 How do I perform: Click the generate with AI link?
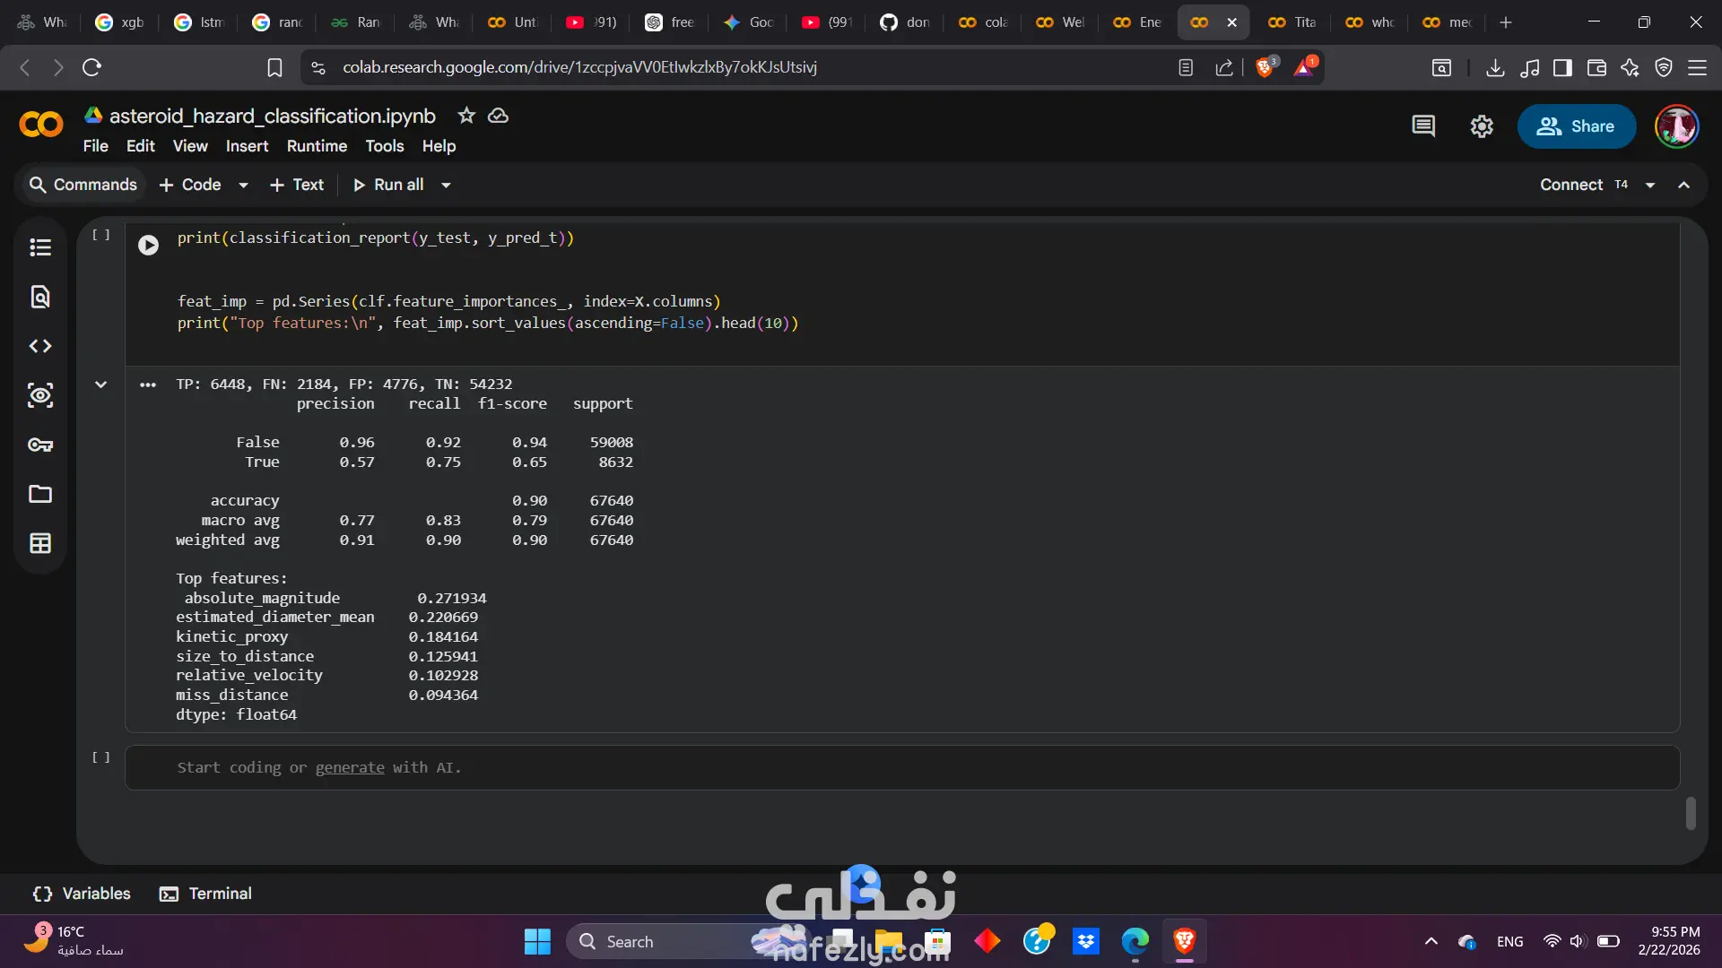350,767
